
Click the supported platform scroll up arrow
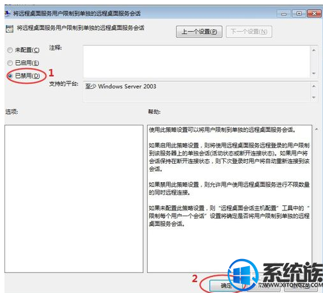(314, 86)
